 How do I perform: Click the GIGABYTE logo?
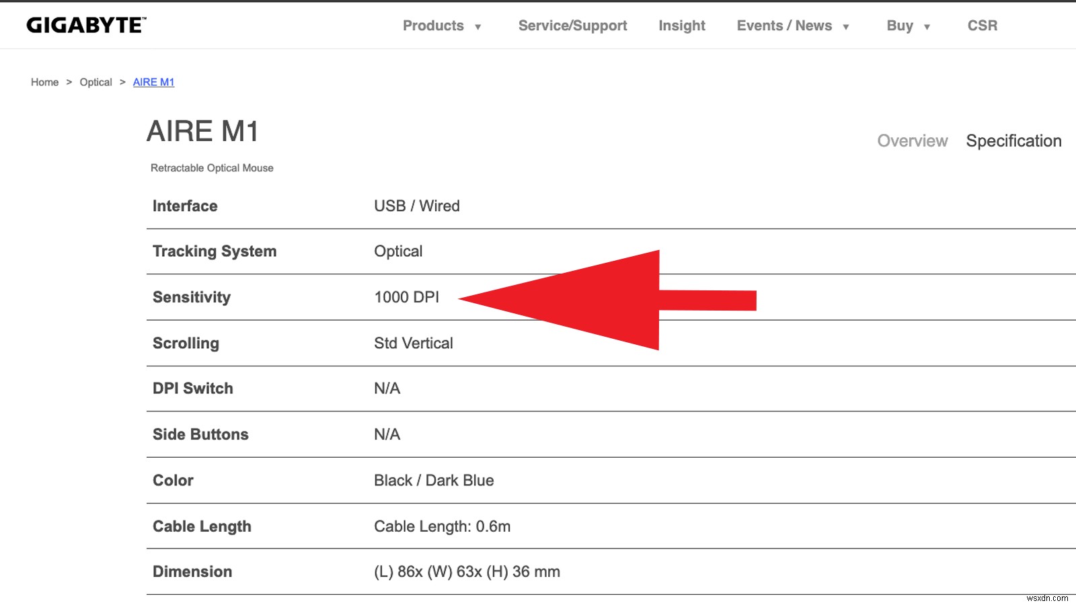pyautogui.click(x=86, y=26)
